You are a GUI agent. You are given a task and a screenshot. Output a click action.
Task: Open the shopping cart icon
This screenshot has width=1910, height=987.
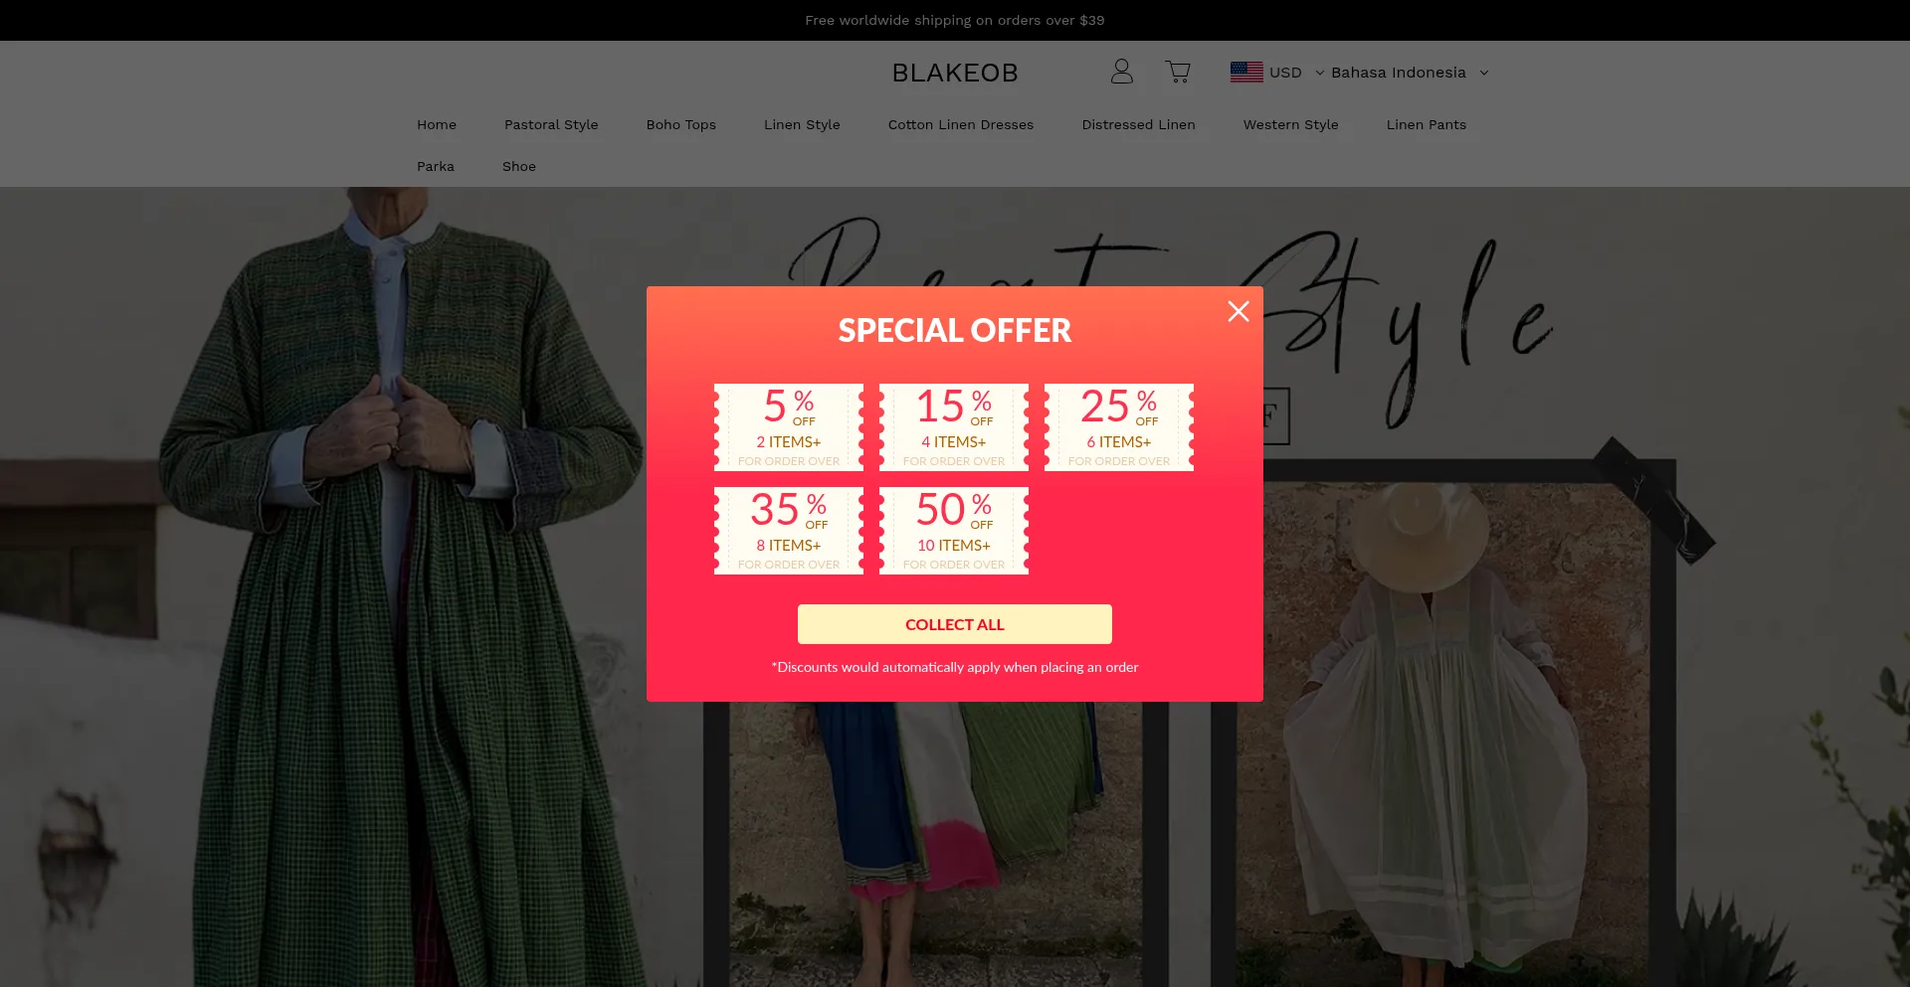pyautogui.click(x=1178, y=72)
